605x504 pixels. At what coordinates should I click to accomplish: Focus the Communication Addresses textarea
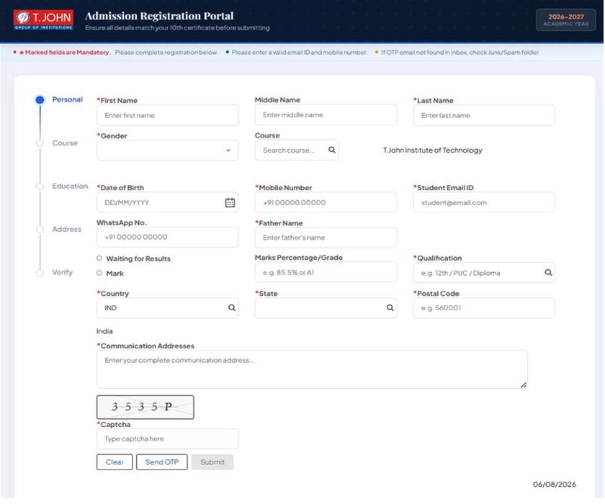click(312, 369)
